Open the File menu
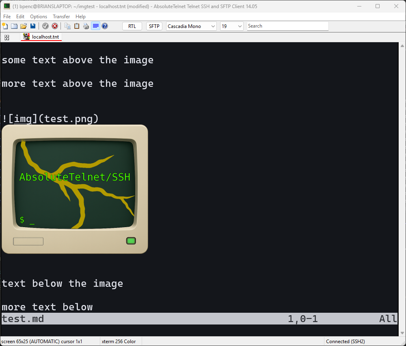 click(x=7, y=17)
